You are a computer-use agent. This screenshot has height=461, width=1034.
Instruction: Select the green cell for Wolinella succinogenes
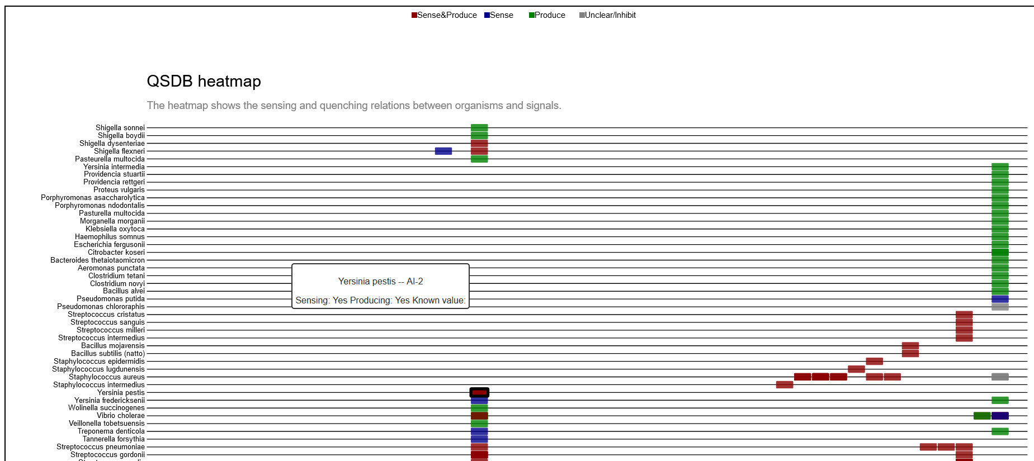tap(479, 408)
